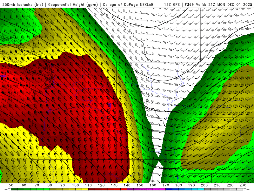Click the 150 label on the legend
This screenshot has height=191, width=254.
pos(140,185)
